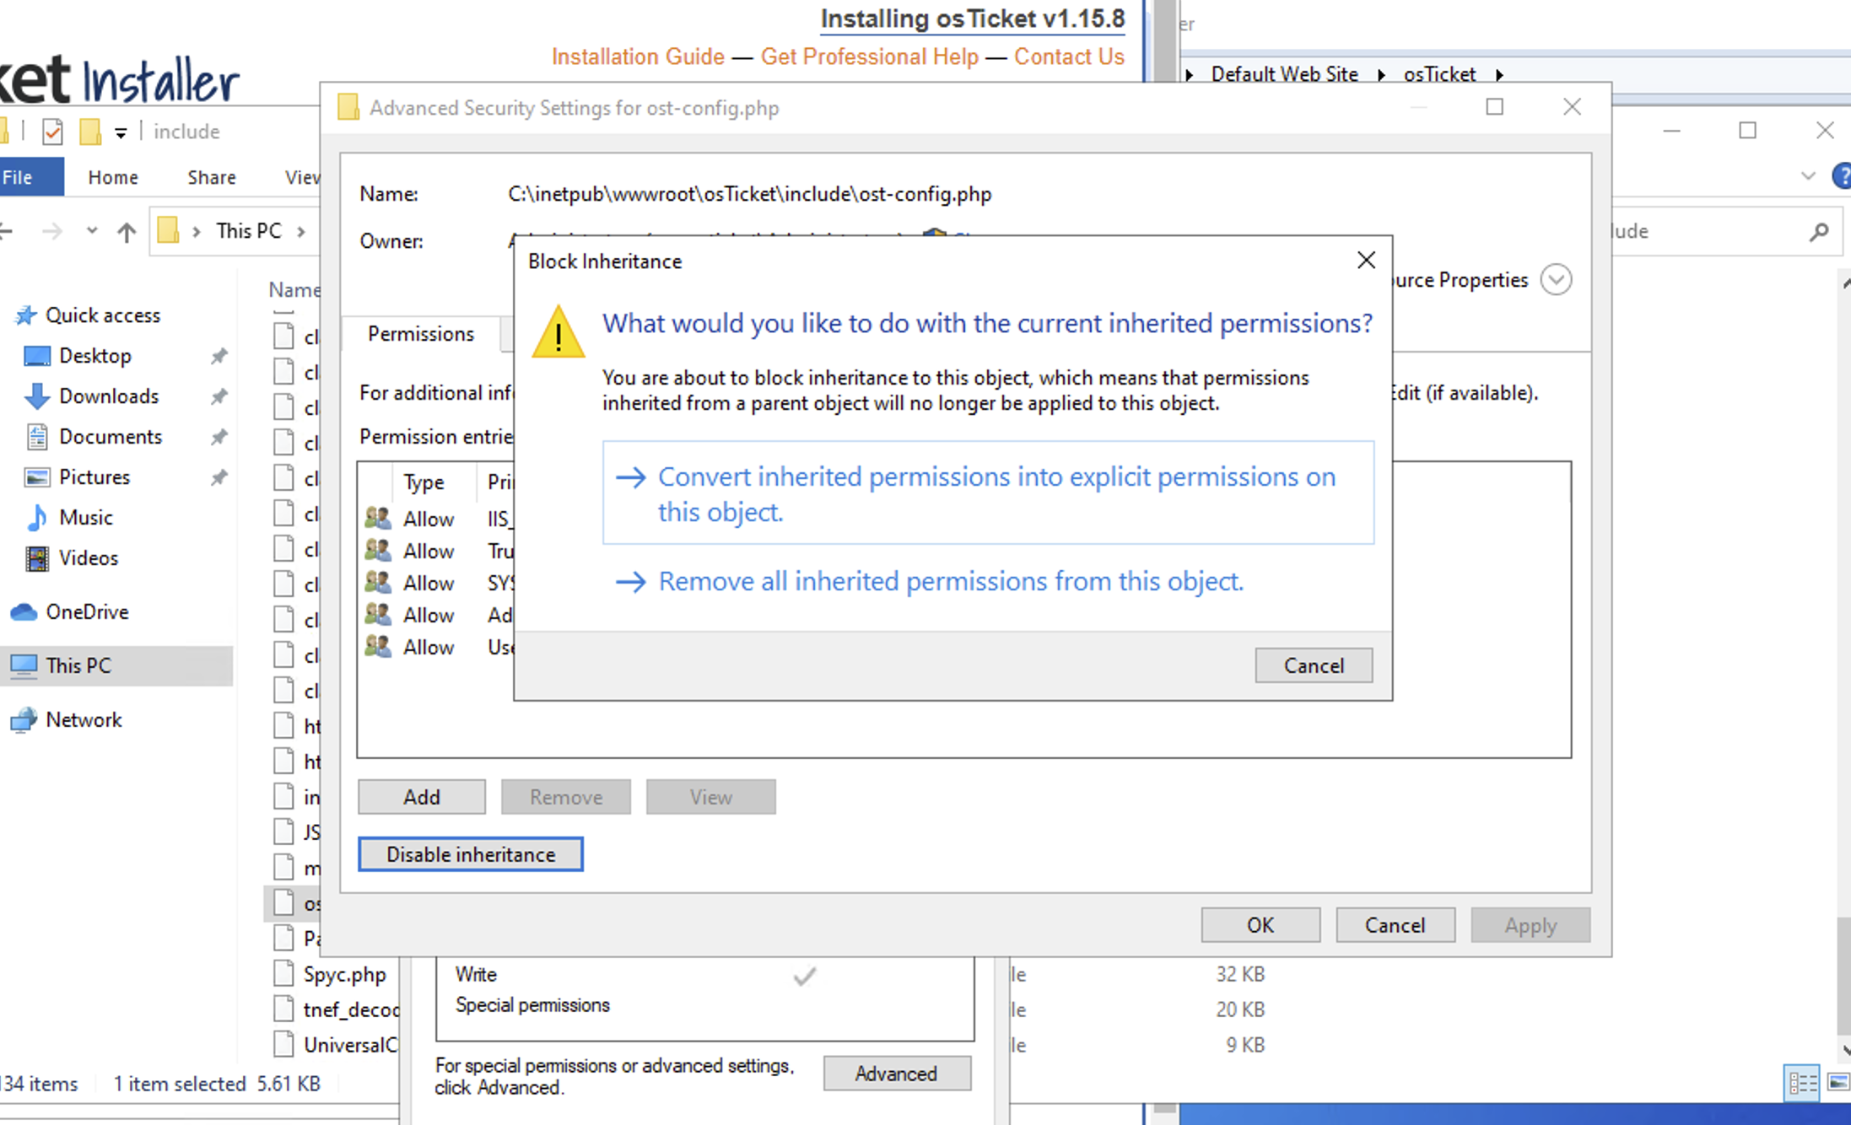Viewport: 1851px width, 1125px height.
Task: Open the File menu in Explorer
Action: [x=19, y=177]
